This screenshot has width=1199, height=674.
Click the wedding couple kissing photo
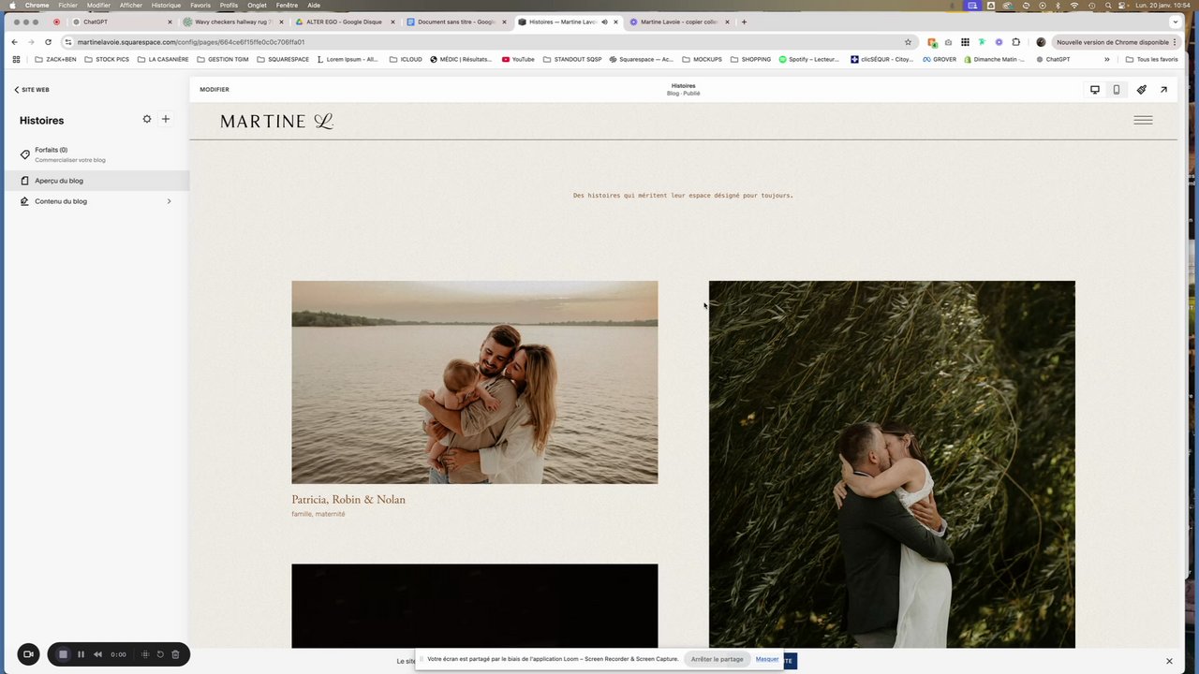892,464
